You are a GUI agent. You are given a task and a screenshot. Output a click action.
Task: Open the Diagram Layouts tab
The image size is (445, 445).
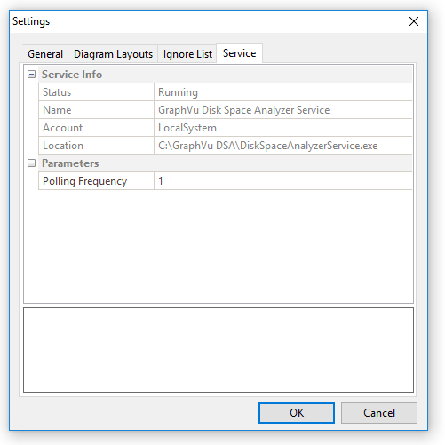click(113, 54)
